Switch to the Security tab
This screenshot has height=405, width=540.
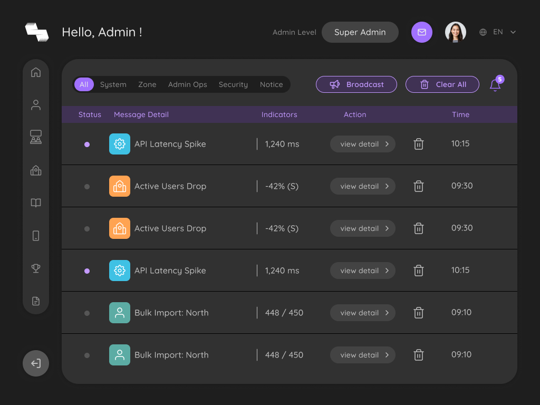point(233,84)
